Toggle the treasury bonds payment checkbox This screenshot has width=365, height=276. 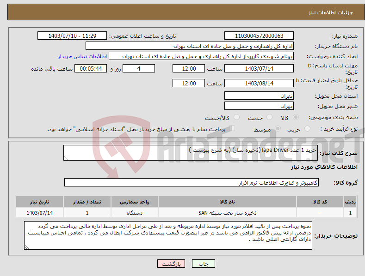coord(232,128)
